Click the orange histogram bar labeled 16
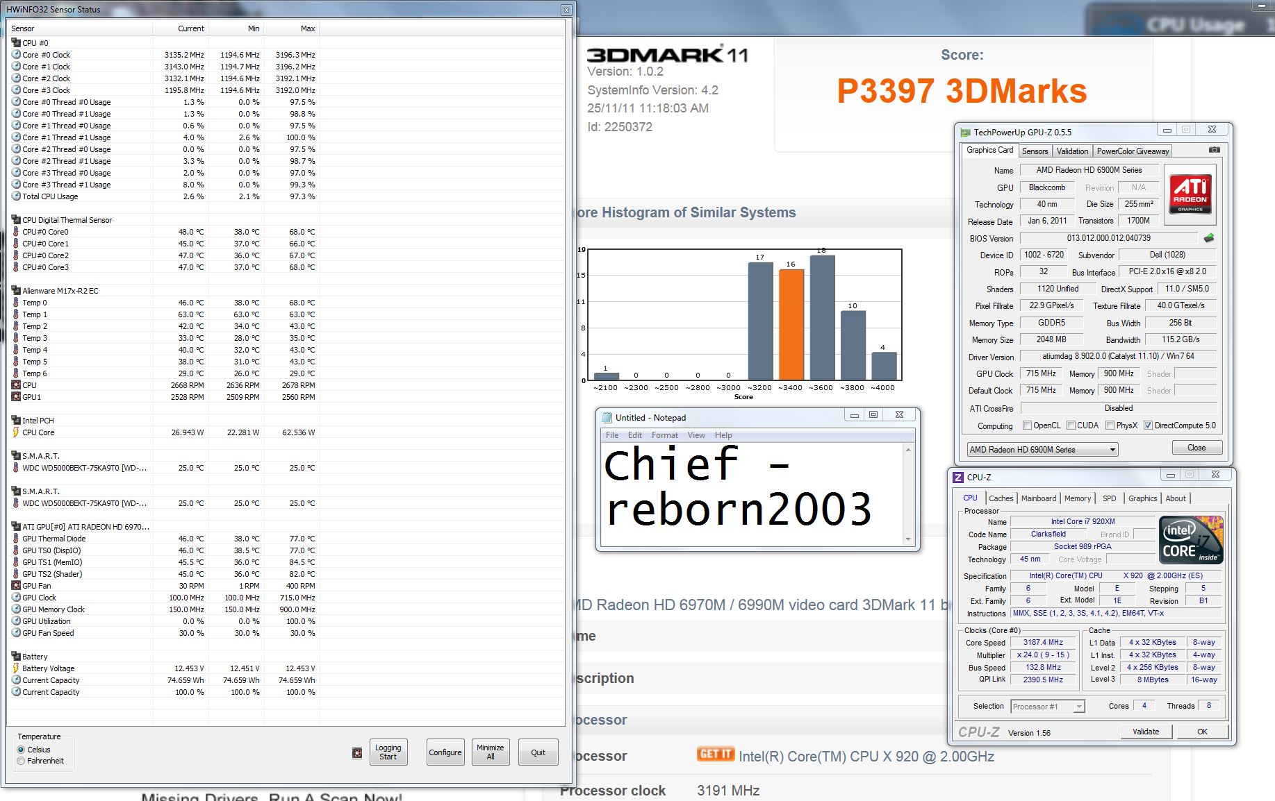 [791, 324]
